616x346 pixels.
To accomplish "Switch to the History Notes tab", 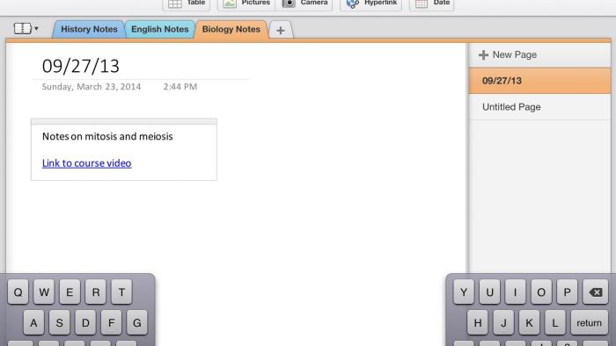I will pyautogui.click(x=89, y=29).
